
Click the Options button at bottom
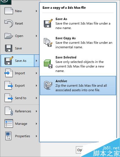(x=79, y=150)
